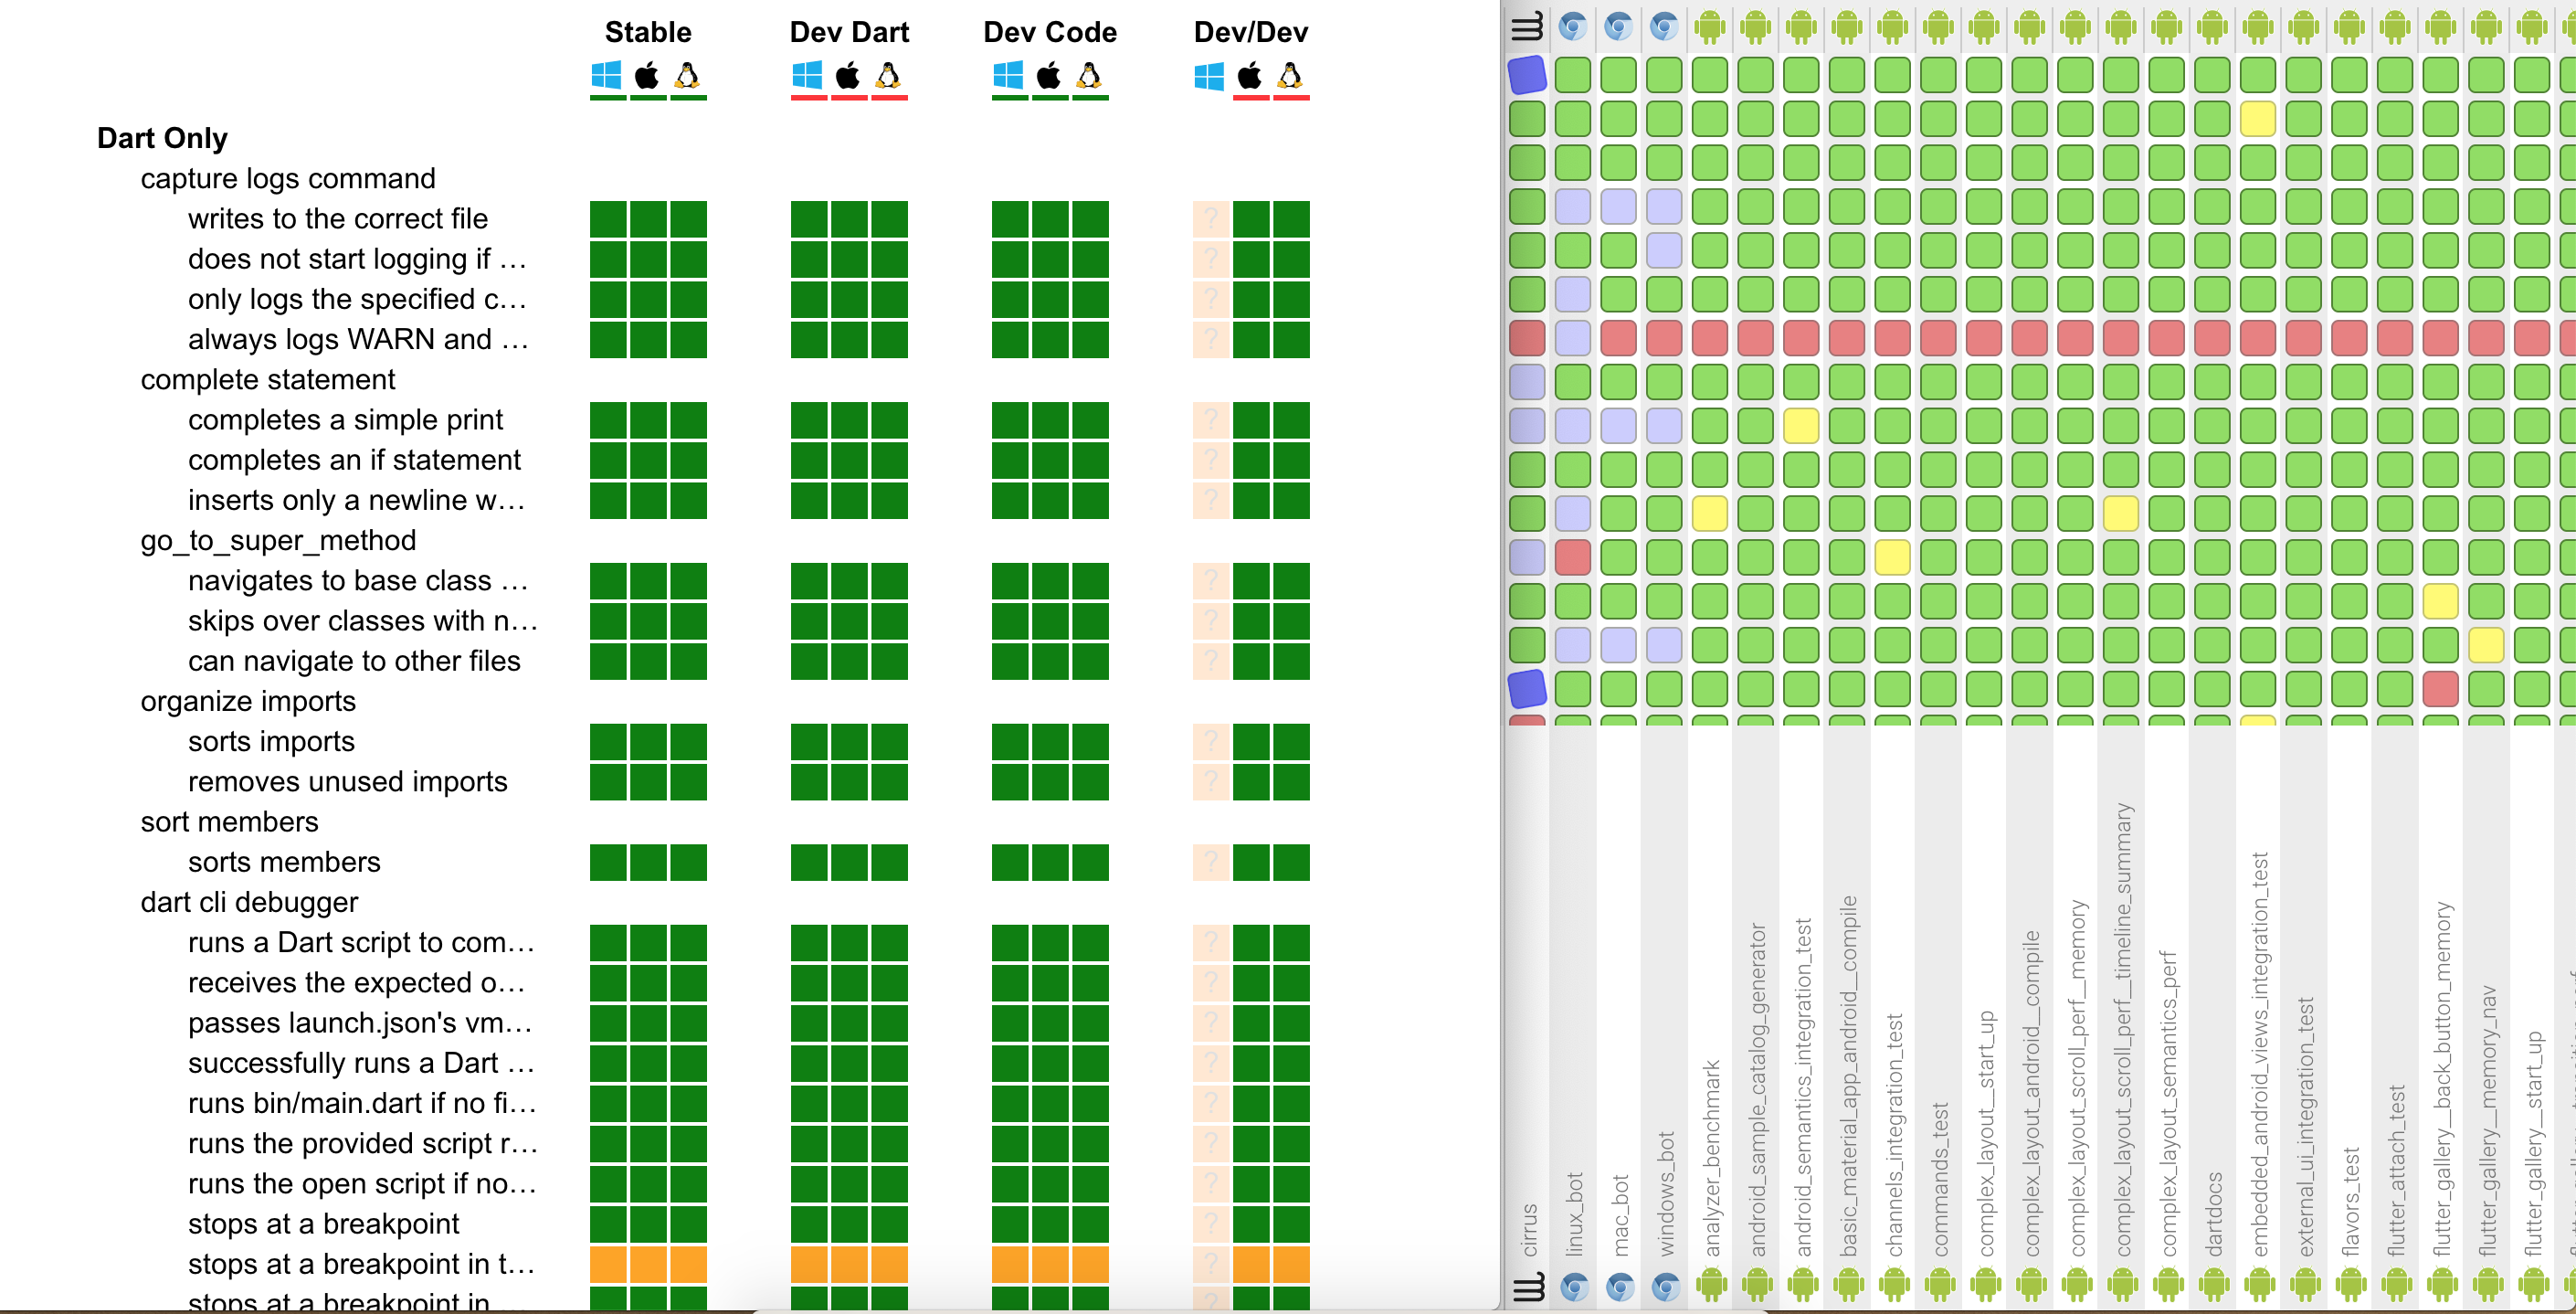Click the Android icon below the analyzer_benchmark label
The image size is (2576, 1314).
click(1711, 1286)
